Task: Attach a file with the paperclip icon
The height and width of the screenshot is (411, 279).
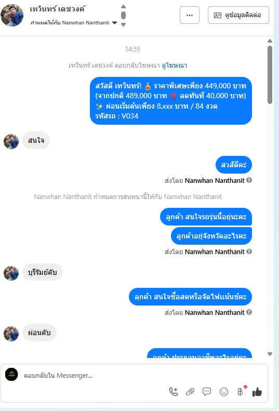Action: click(x=190, y=392)
